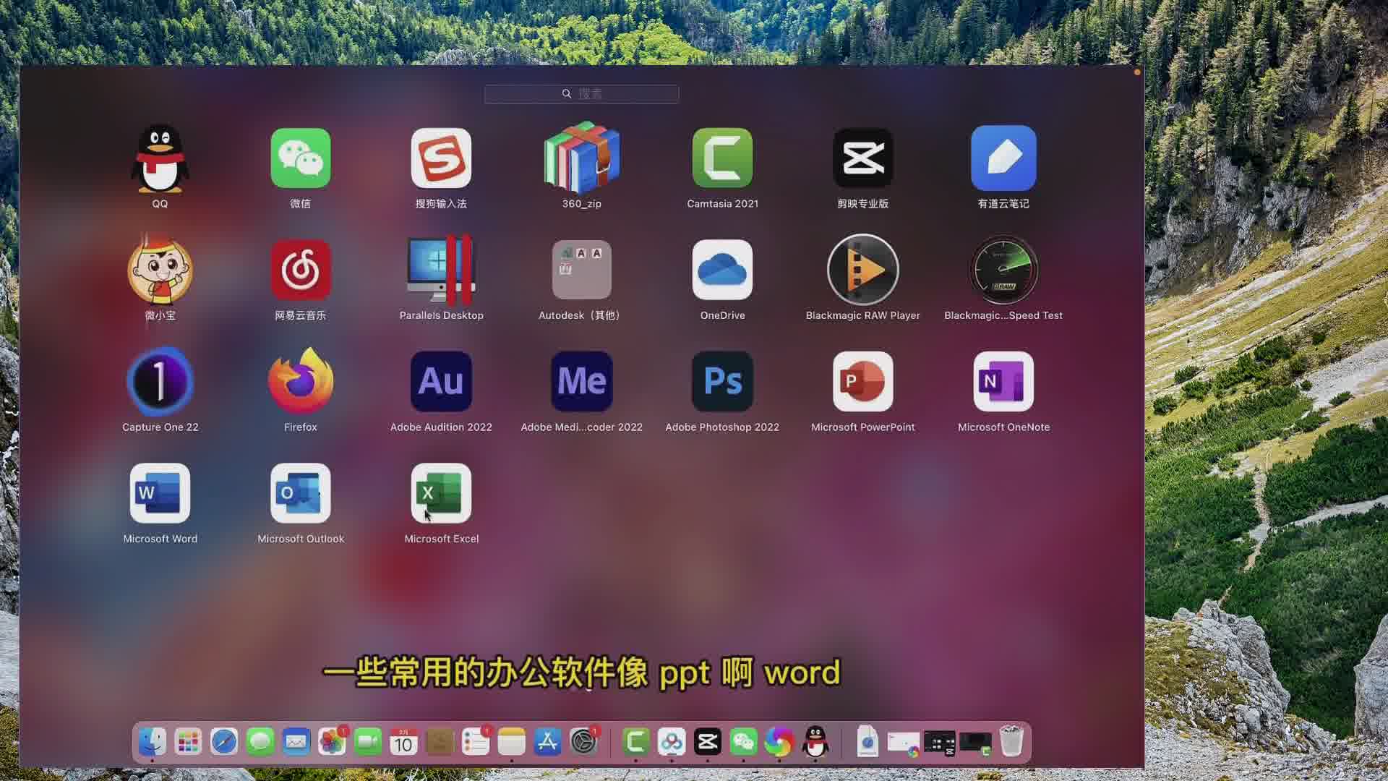
Task: Open App Store from the Dock
Action: (x=548, y=742)
